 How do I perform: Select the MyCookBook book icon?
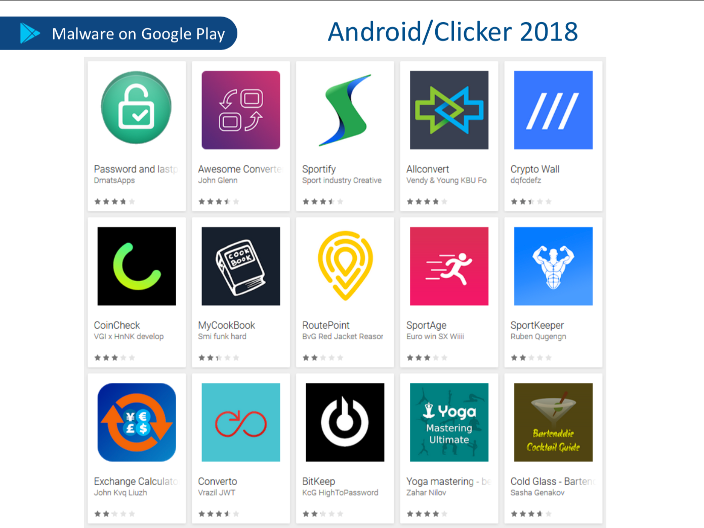tap(241, 266)
